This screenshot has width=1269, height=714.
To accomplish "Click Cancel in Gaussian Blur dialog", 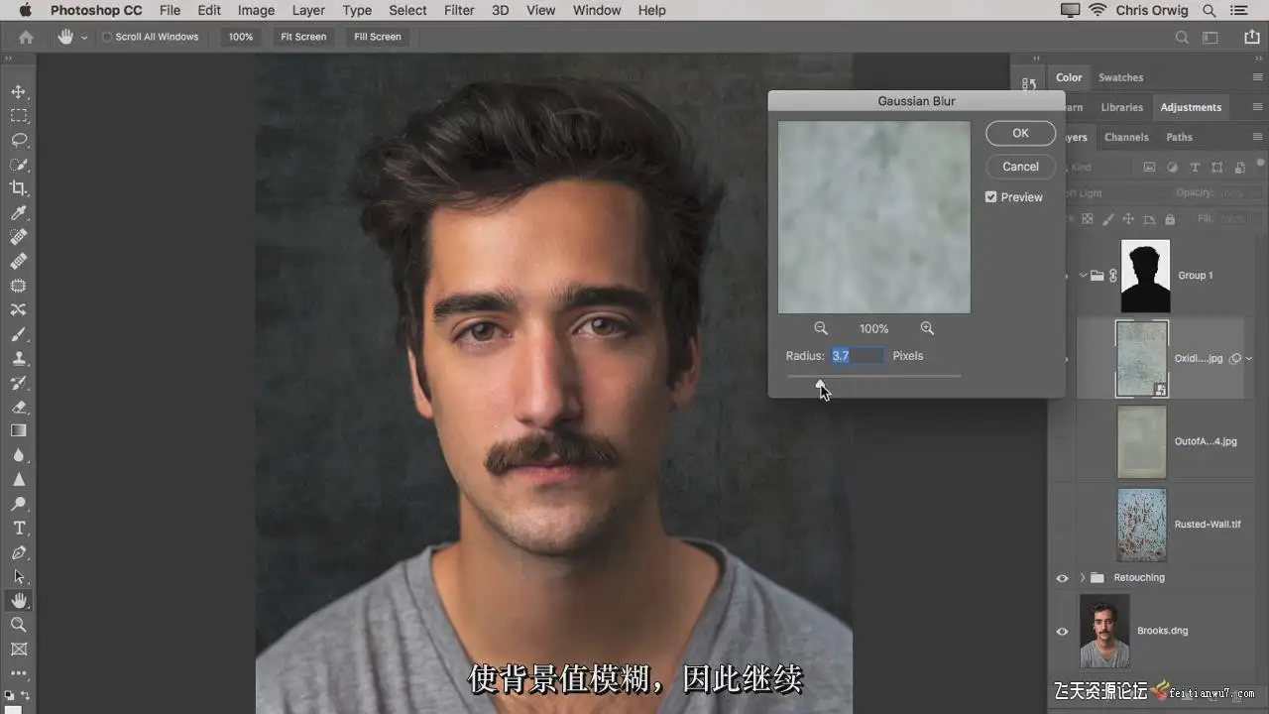I will (1020, 167).
